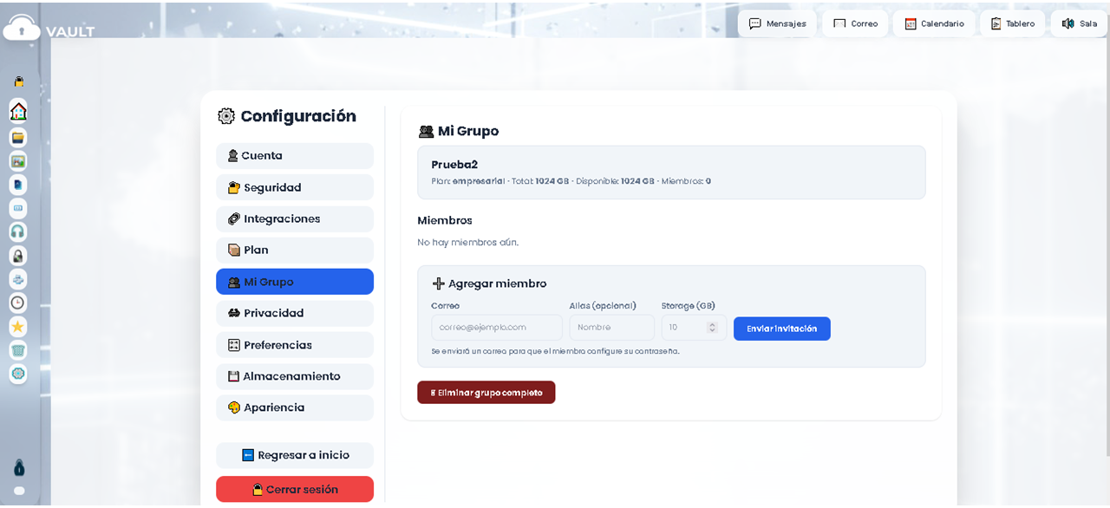This screenshot has height=508, width=1110.
Task: Open the Integraciones settings section
Action: [295, 218]
